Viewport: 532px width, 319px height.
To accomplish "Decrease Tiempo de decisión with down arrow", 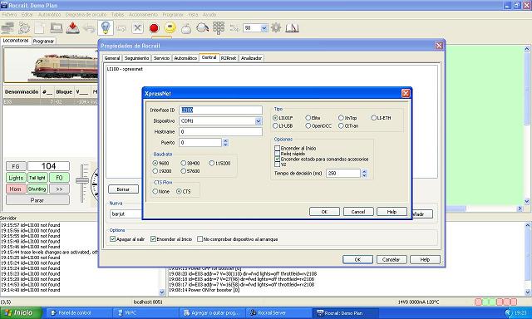I will (x=364, y=175).
